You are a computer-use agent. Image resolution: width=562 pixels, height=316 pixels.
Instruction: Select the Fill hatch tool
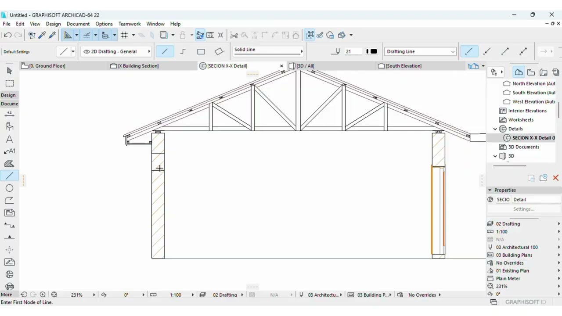(x=10, y=164)
